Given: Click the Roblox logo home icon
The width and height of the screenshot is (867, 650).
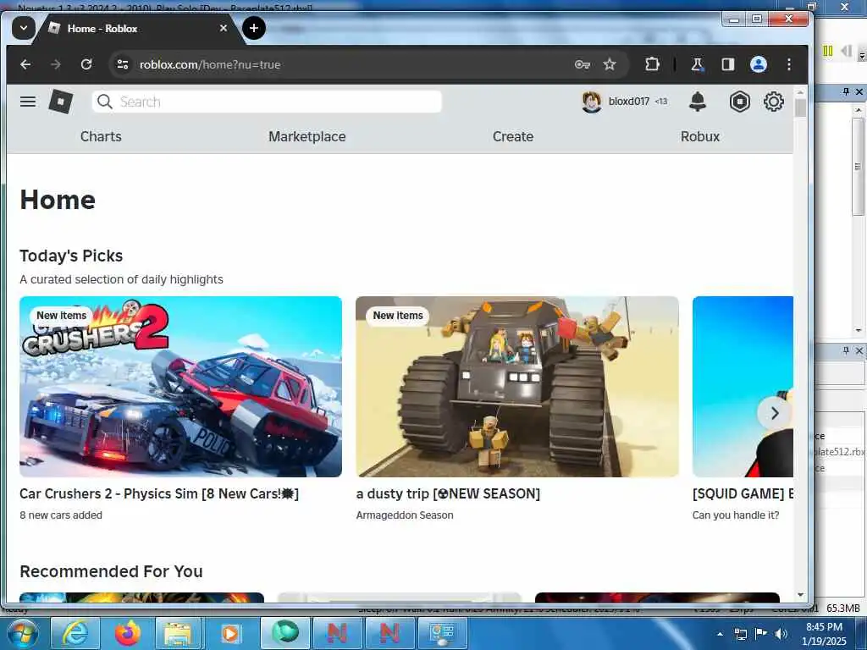Looking at the screenshot, I should pos(61,102).
